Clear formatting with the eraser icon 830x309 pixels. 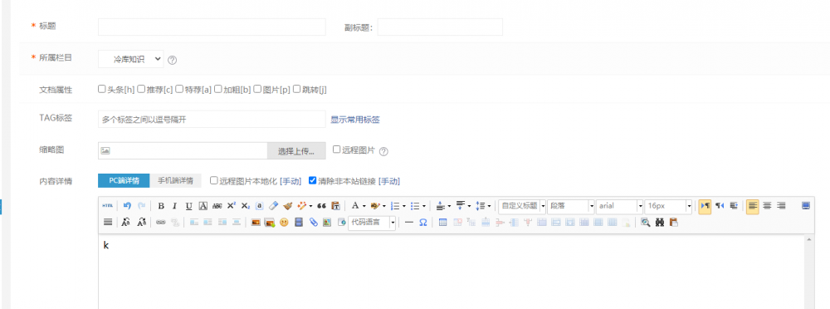[x=274, y=206]
